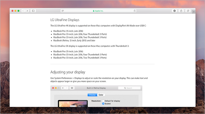
Task: Open Reader view icon in address bar
Action: click(63, 11)
